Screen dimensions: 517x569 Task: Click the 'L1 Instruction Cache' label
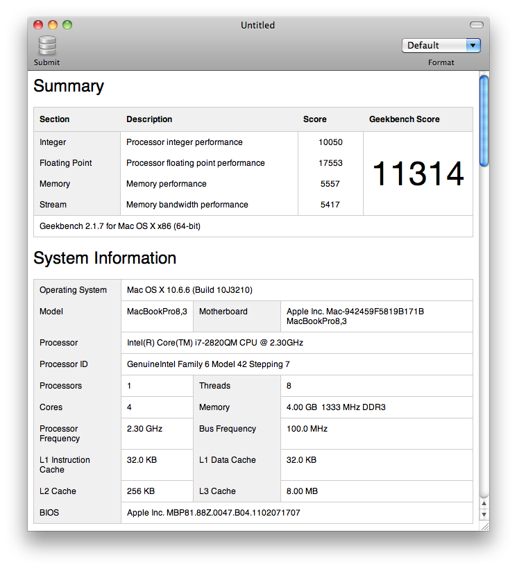[x=65, y=464]
